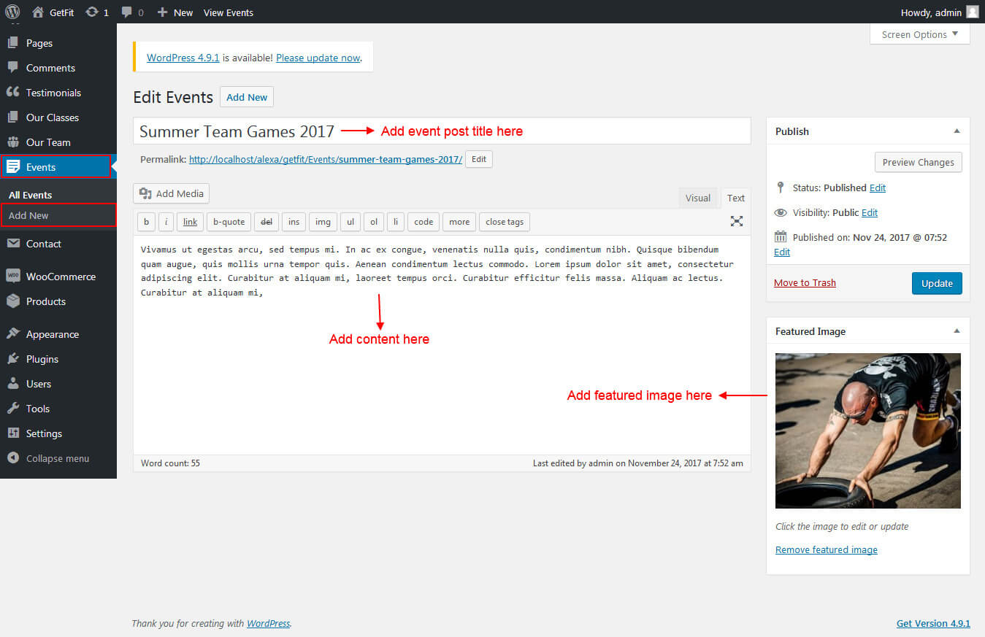Insert italic tag with i button
985x637 pixels.
coord(166,222)
